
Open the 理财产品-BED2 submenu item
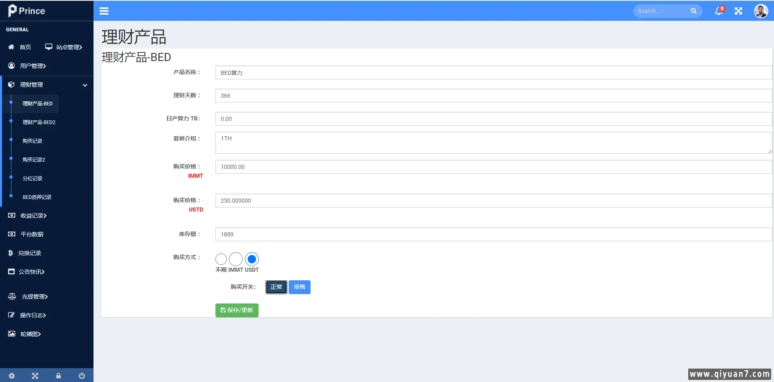[x=39, y=122]
